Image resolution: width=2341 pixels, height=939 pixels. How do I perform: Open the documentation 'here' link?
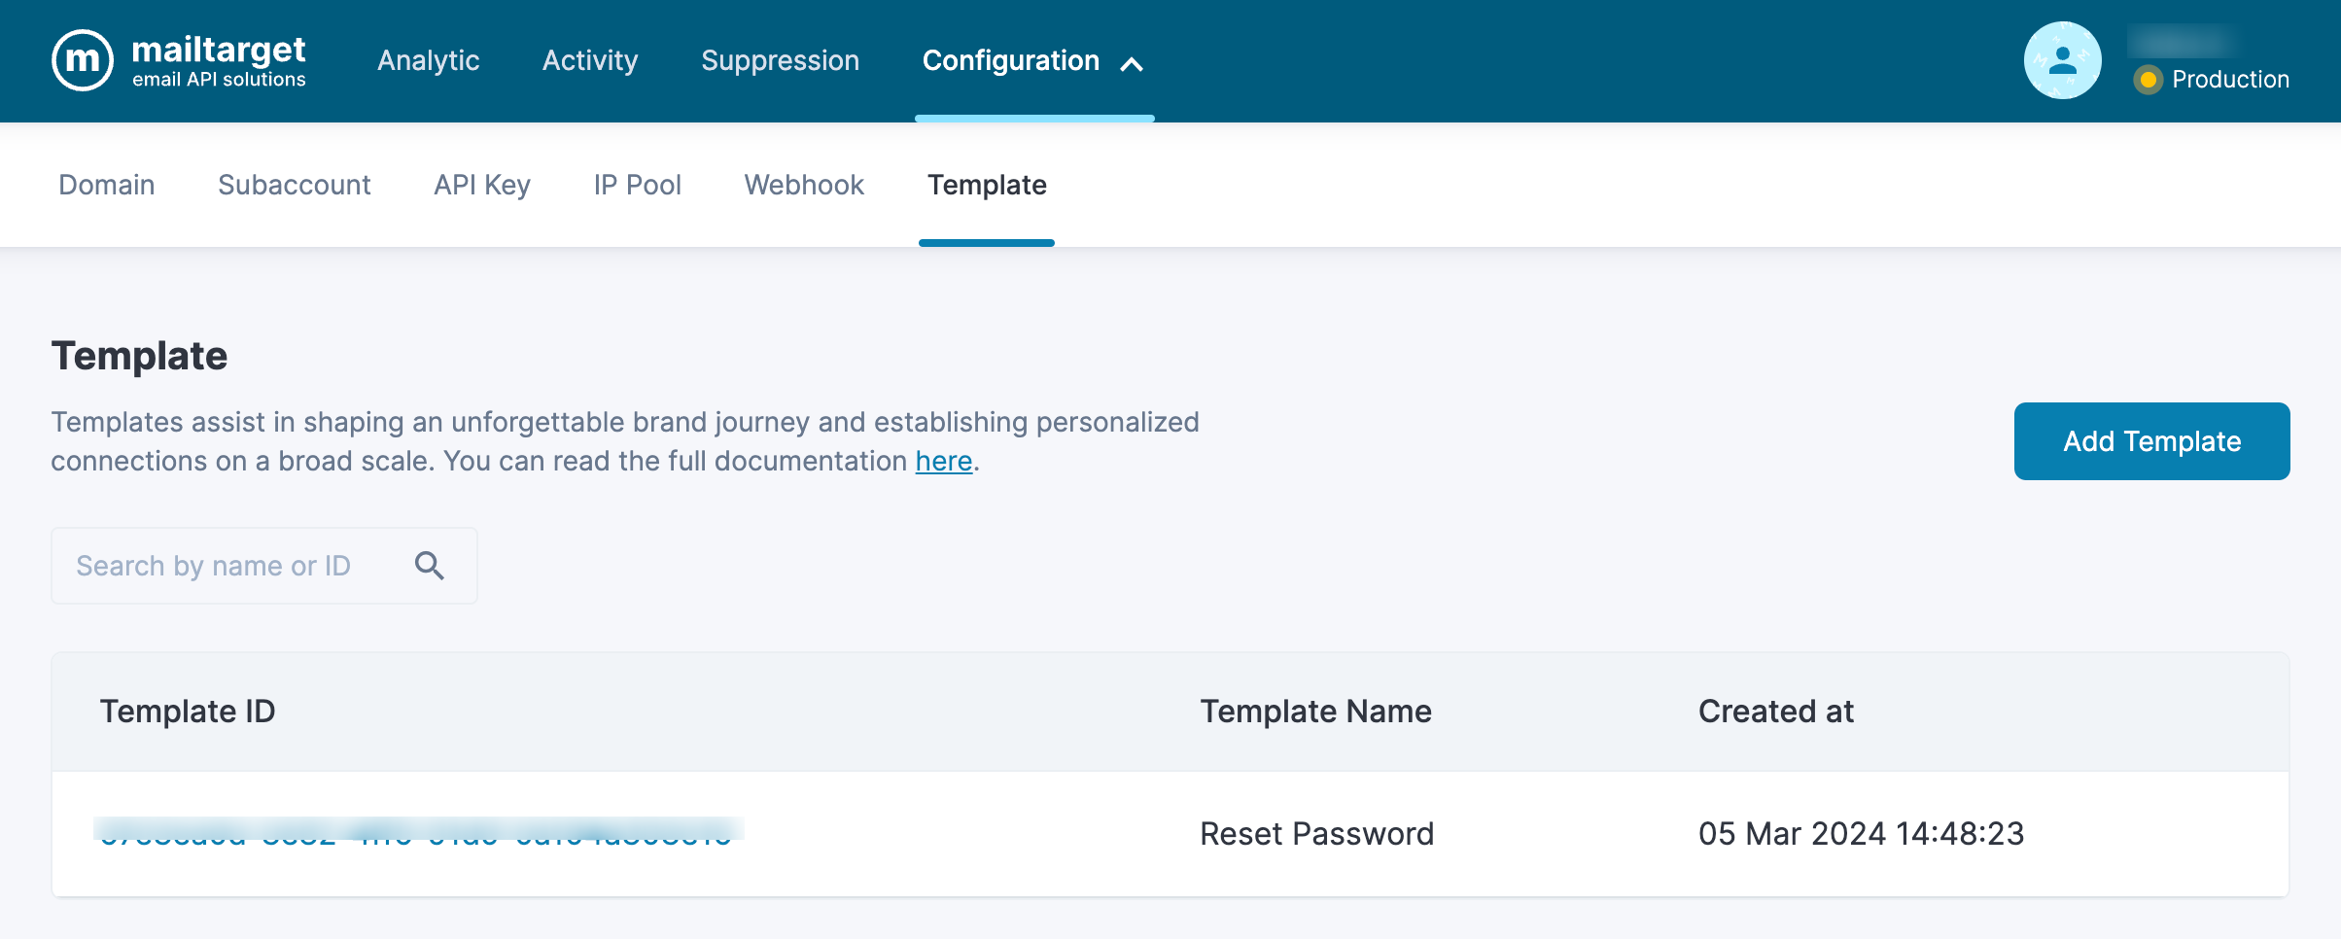pos(943,461)
